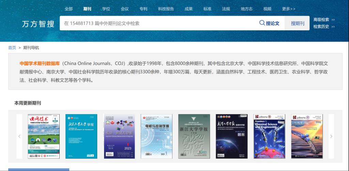Viewport: 349px width, 171px height.
Task: Select the 期刊 search tab
Action: (87, 9)
